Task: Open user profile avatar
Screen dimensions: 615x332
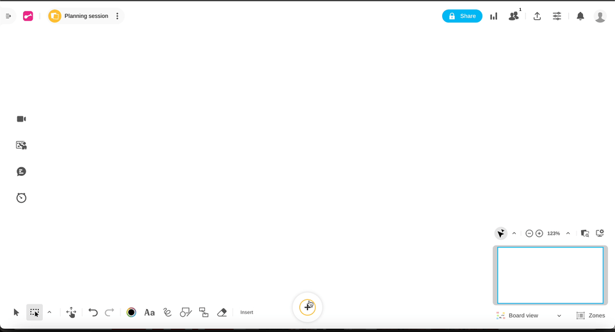Action: coord(600,16)
